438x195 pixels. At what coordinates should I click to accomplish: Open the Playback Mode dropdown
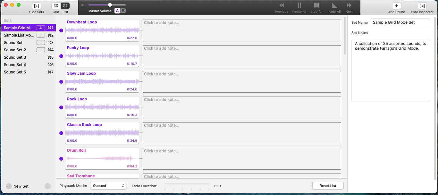coord(108,186)
